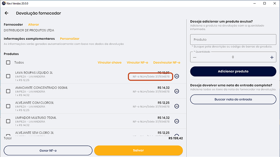Click the Gerar NF-e button
Screen dimensions: 280x157
[48, 151]
